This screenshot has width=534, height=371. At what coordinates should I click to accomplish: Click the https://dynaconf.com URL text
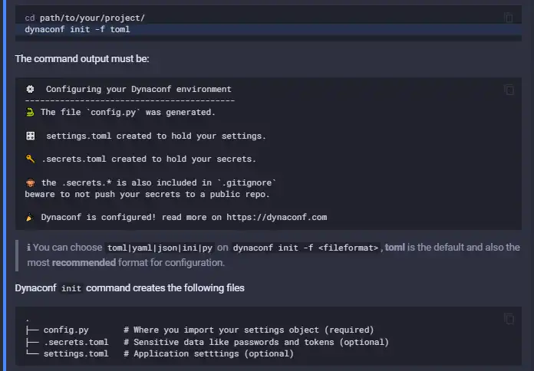(x=276, y=217)
